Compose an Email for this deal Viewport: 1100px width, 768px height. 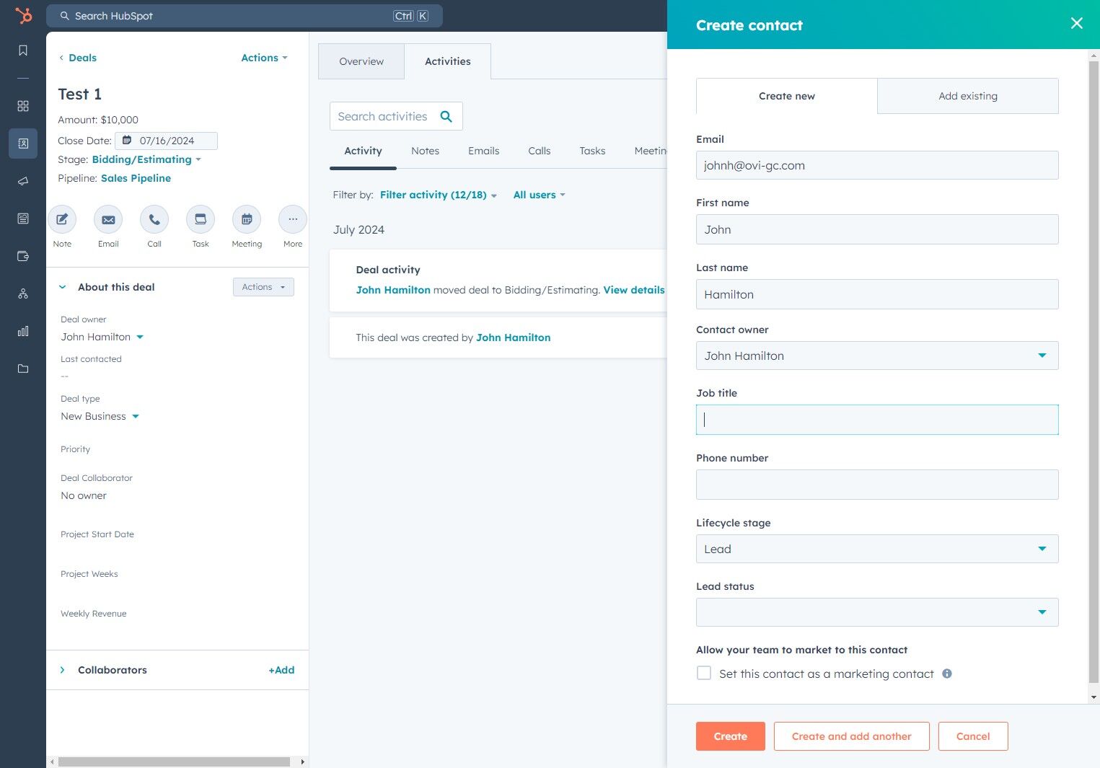pyautogui.click(x=108, y=219)
